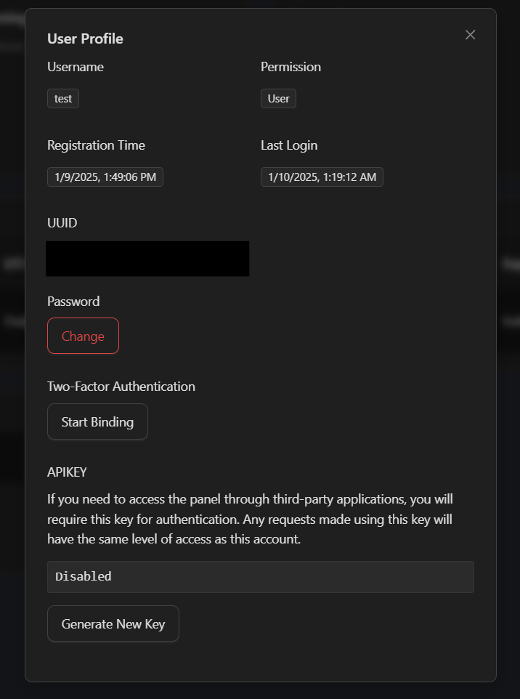Click Generate New Key button
Image resolution: width=520 pixels, height=699 pixels.
(113, 623)
